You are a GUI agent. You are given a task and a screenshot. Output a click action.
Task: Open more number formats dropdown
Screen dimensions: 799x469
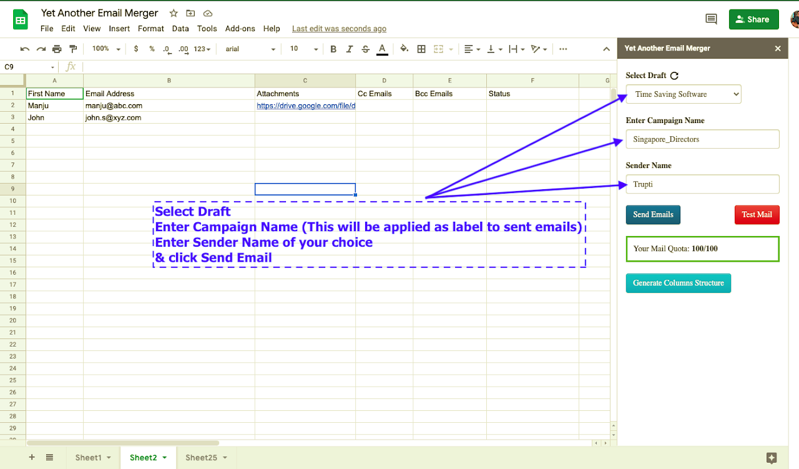point(202,49)
